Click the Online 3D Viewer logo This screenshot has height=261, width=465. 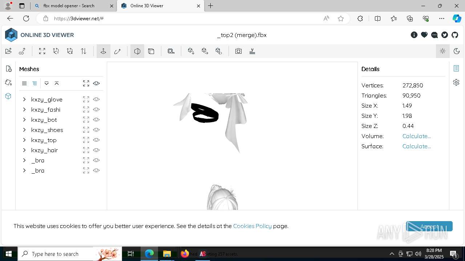point(39,35)
